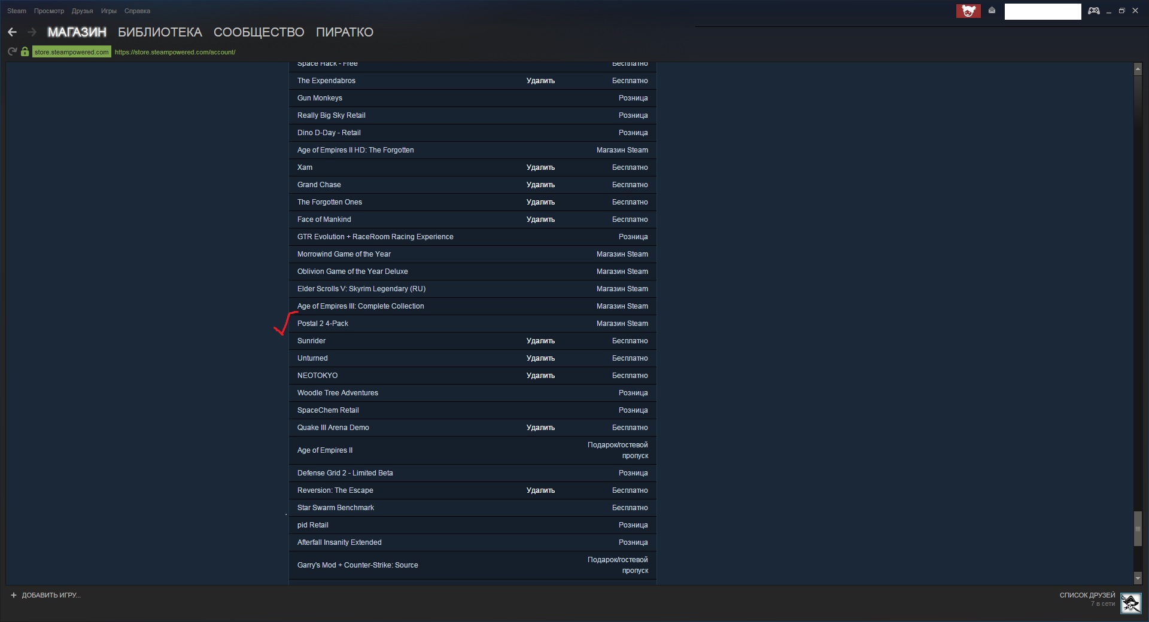This screenshot has height=622, width=1149.
Task: Remove The Forgotten Ones via Удалить
Action: [x=540, y=202]
